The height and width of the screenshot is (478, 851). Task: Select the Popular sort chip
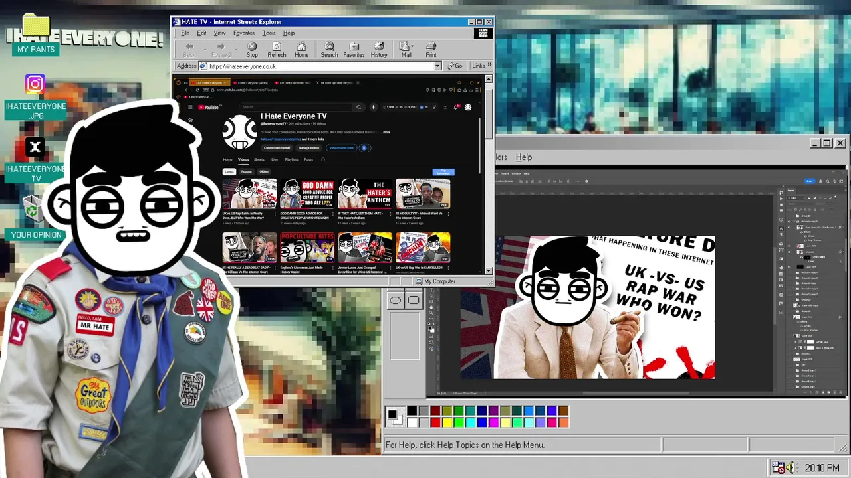point(247,171)
